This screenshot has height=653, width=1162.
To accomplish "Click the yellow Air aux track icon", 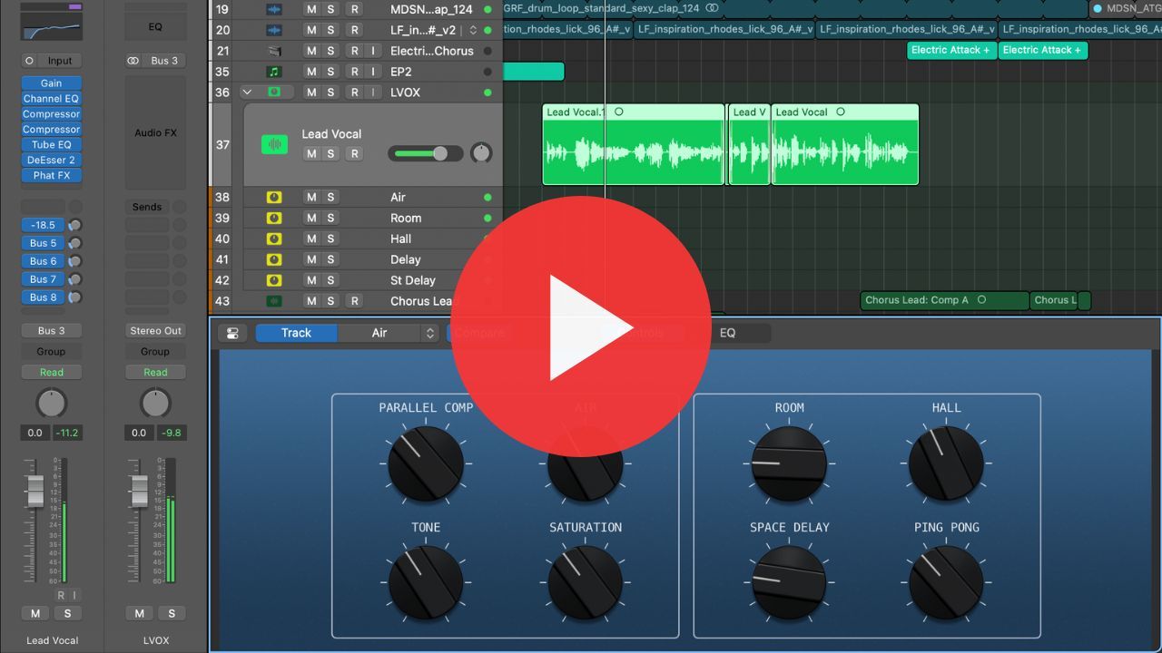I will 274,197.
